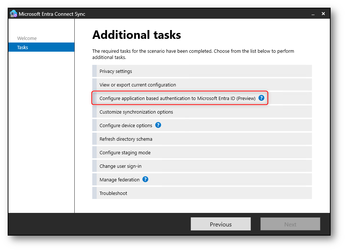346x251 pixels.
Task: Open Change user sign-in task
Action: (202, 166)
